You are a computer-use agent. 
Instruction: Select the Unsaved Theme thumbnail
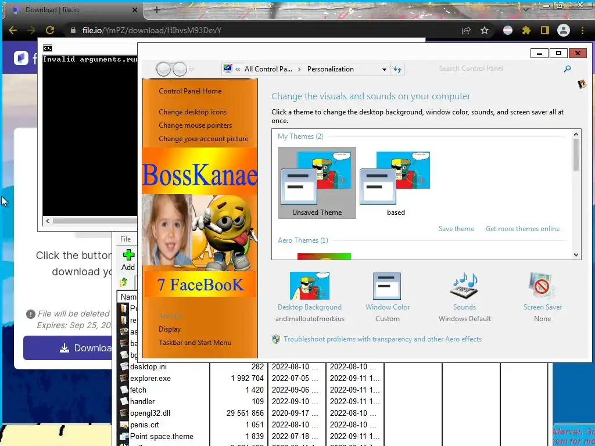(x=317, y=183)
